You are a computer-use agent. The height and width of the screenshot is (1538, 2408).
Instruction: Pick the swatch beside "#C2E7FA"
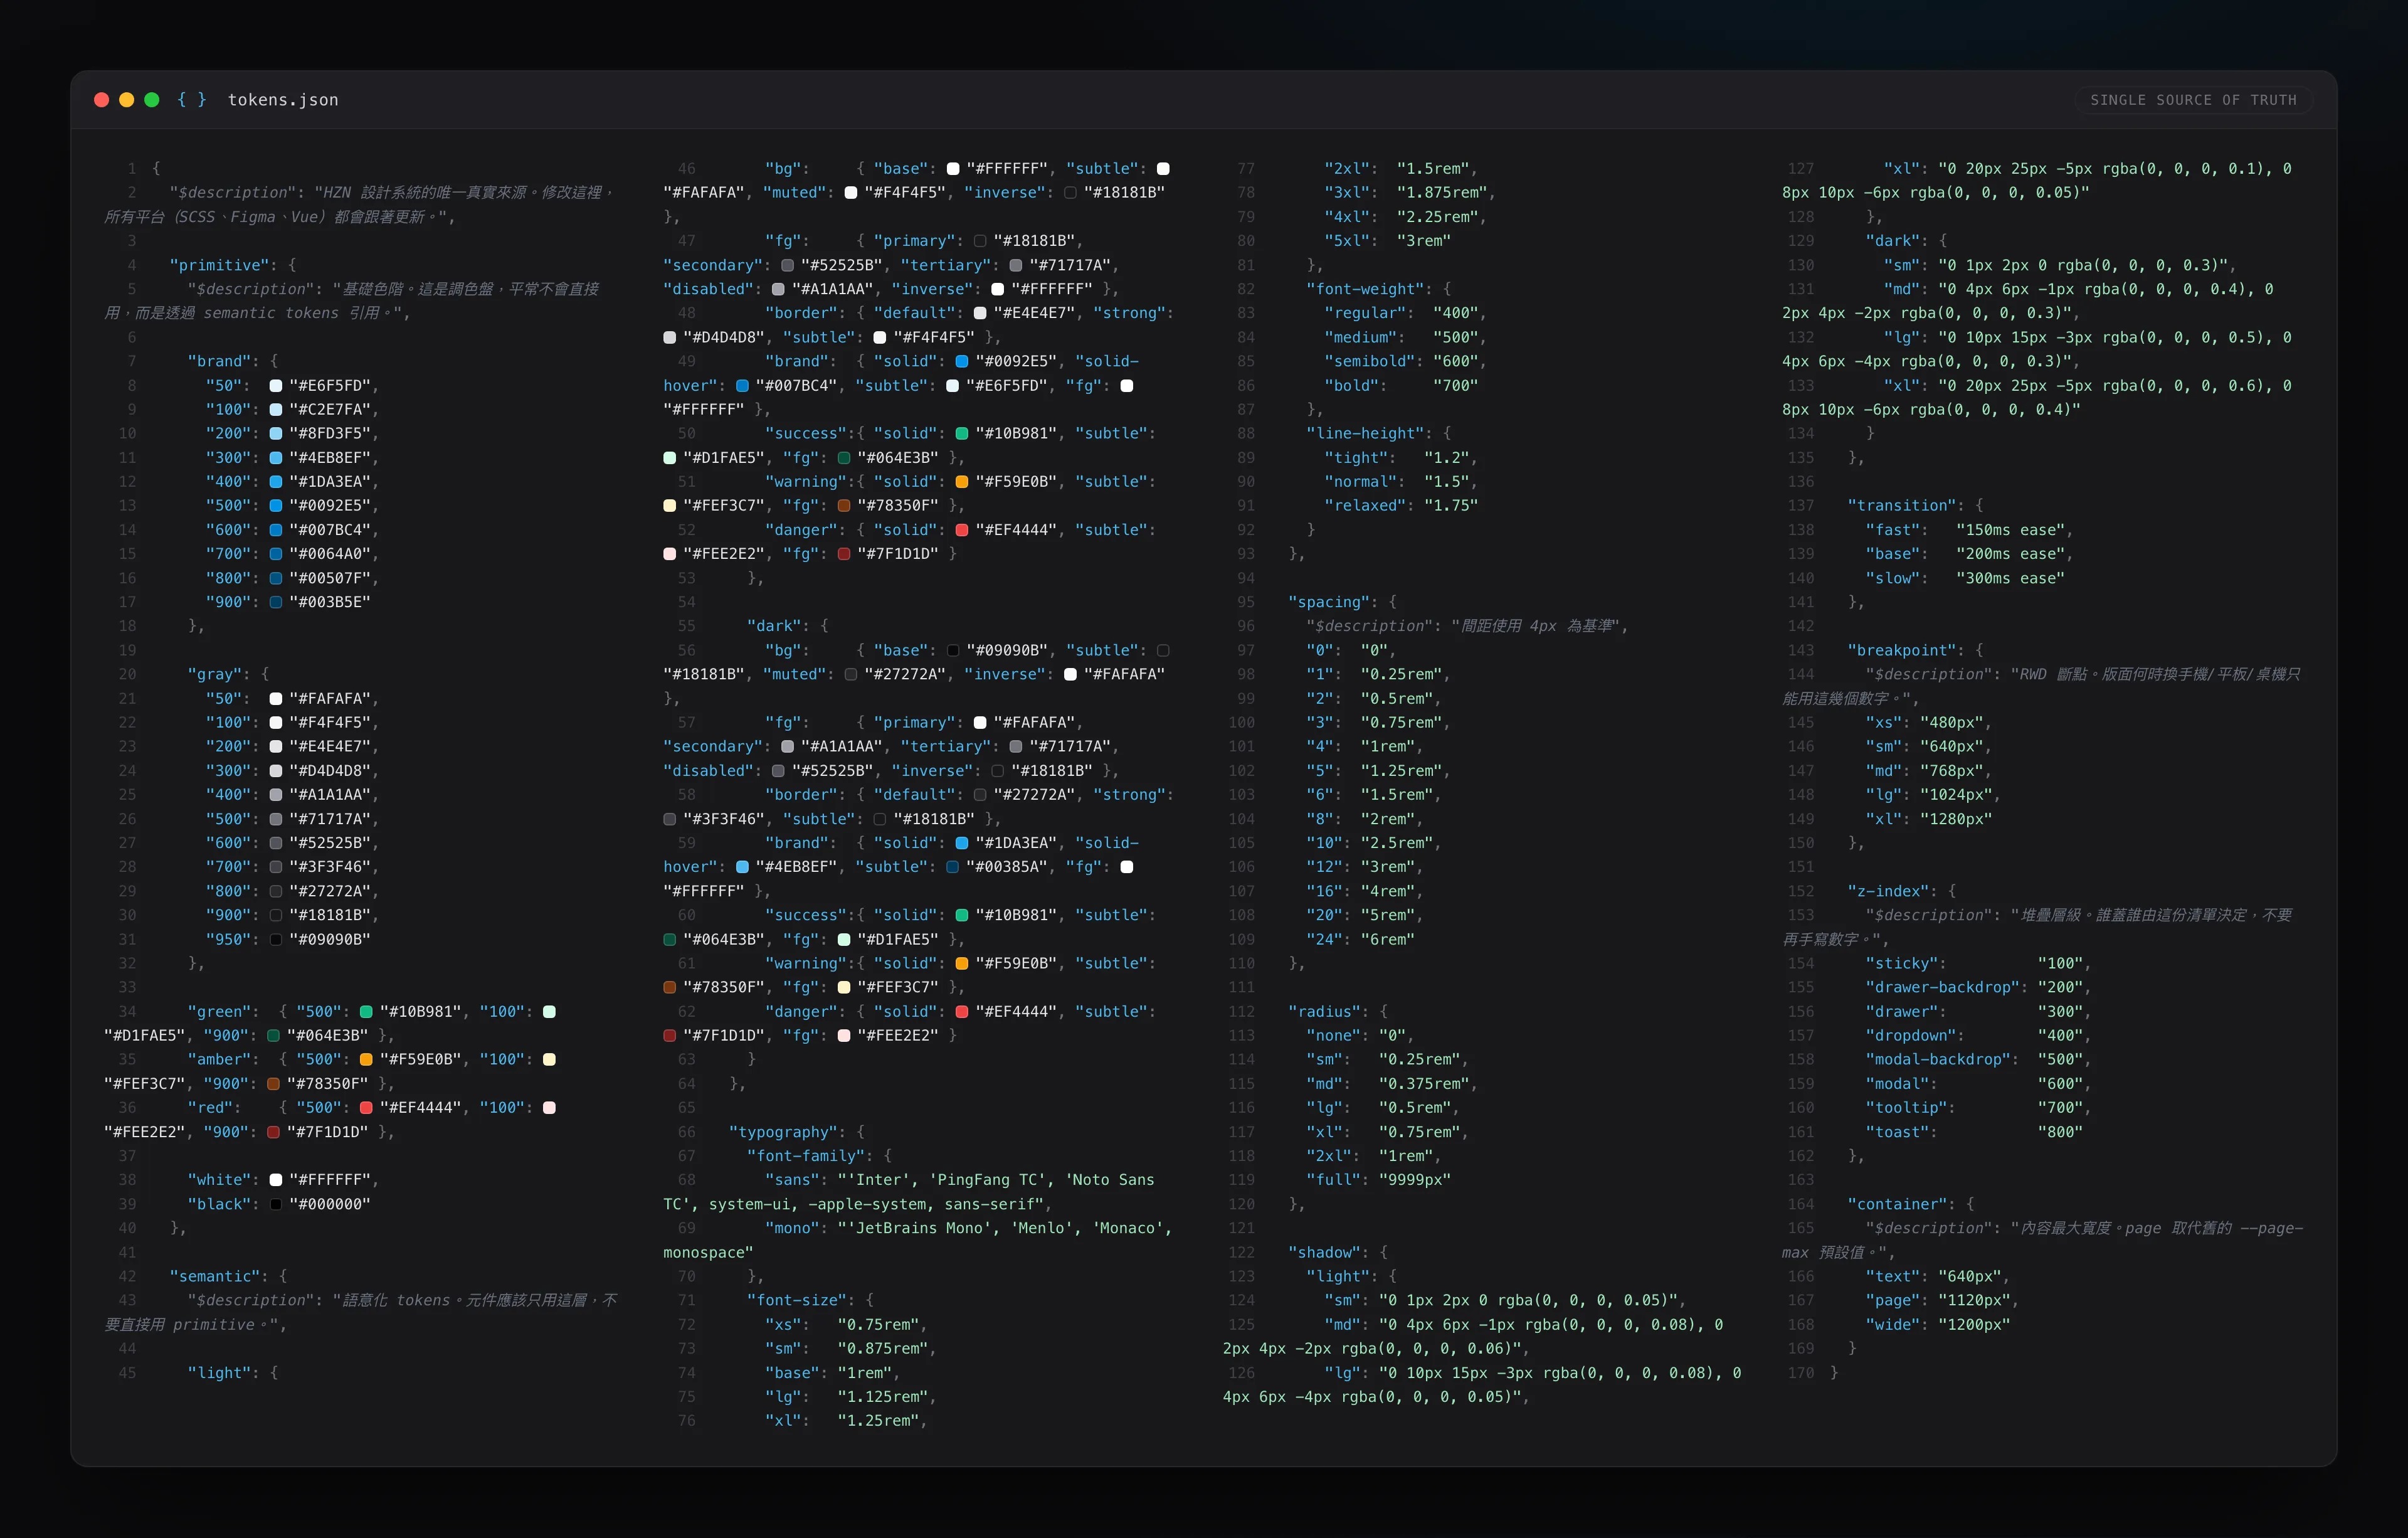pos(276,410)
